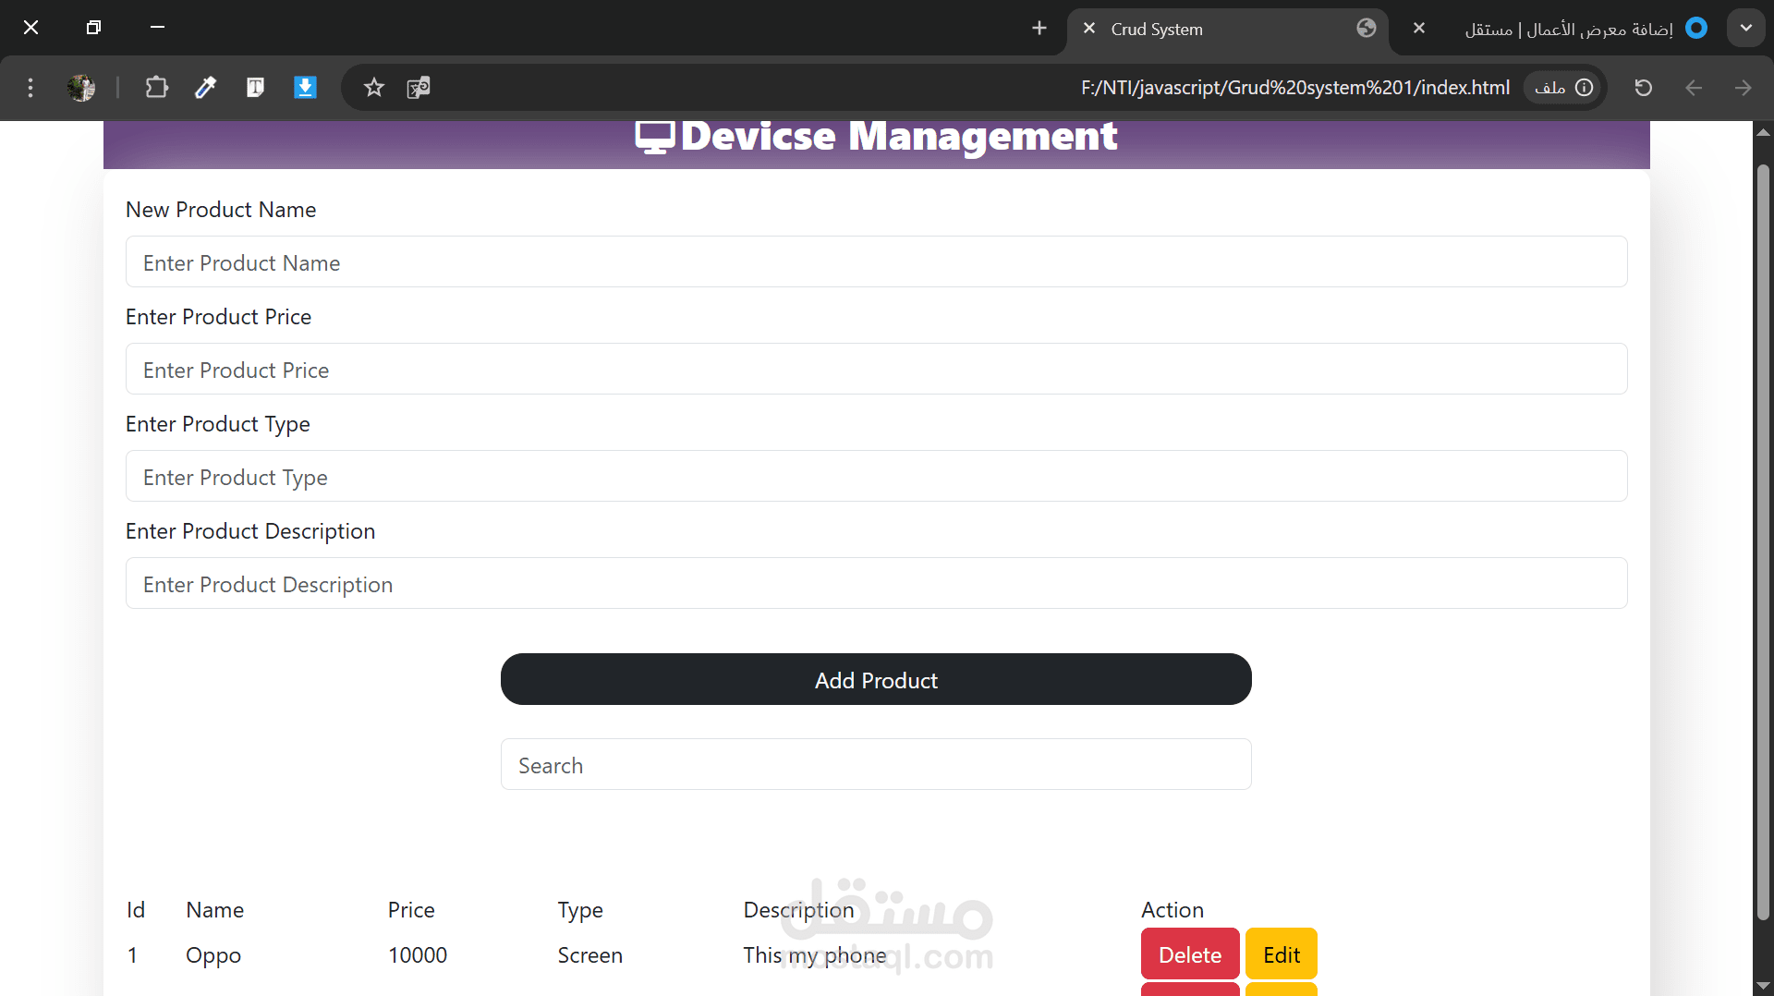Image resolution: width=1774 pixels, height=996 pixels.
Task: Focus the Enter Product Description field
Action: click(876, 584)
